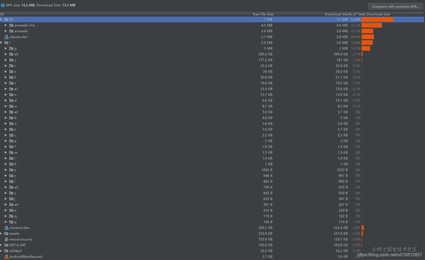The image size is (425, 260).
Task: Click the s folder icon
Action: click(x=11, y=72)
